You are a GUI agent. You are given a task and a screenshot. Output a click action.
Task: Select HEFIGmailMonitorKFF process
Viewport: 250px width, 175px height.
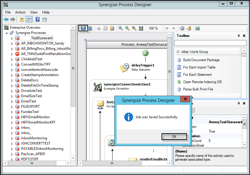click(38, 122)
